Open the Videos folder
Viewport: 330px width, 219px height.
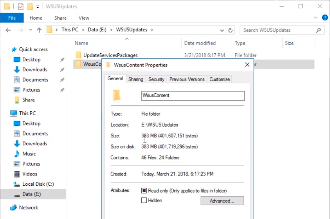coord(30,174)
